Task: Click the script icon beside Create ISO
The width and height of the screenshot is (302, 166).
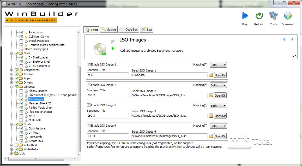Action: click(x=26, y=141)
